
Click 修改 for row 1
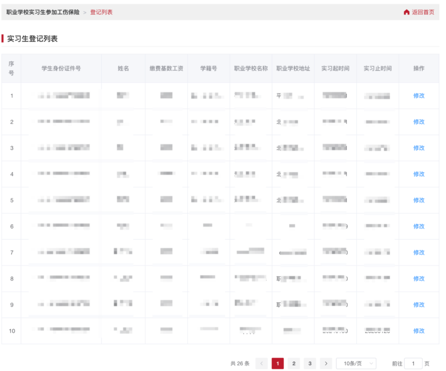tap(419, 95)
